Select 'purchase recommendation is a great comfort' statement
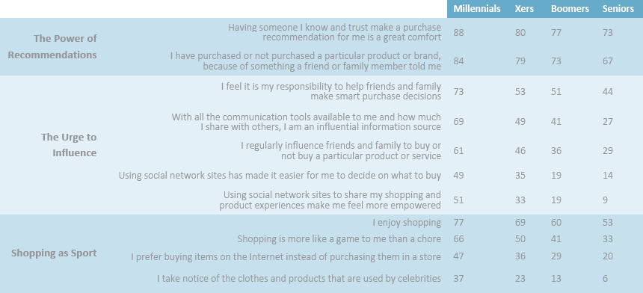The height and width of the screenshot is (293, 643). 335,32
